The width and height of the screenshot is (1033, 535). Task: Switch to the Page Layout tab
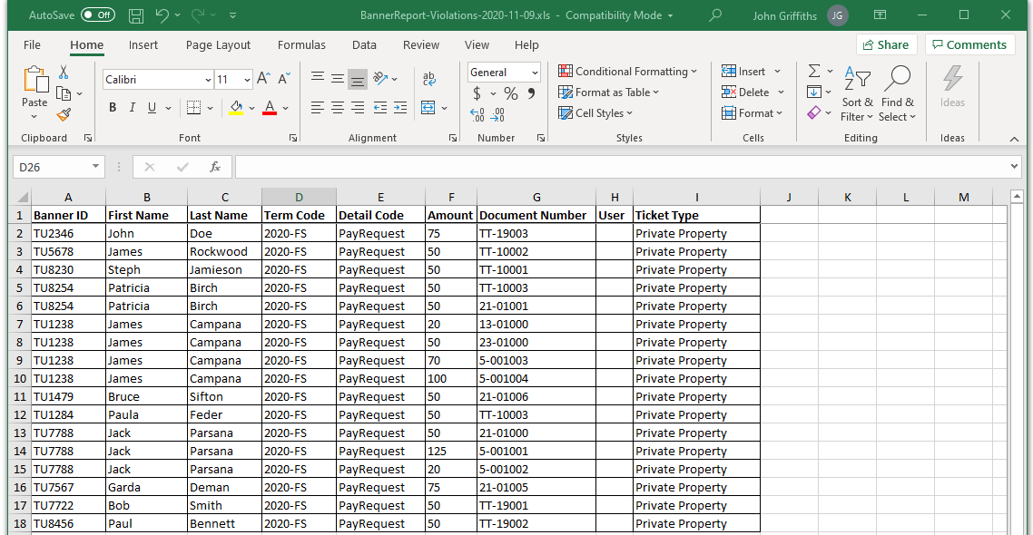pos(218,44)
